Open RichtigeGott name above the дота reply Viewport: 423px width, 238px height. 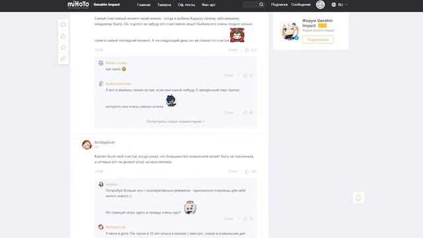point(116,227)
